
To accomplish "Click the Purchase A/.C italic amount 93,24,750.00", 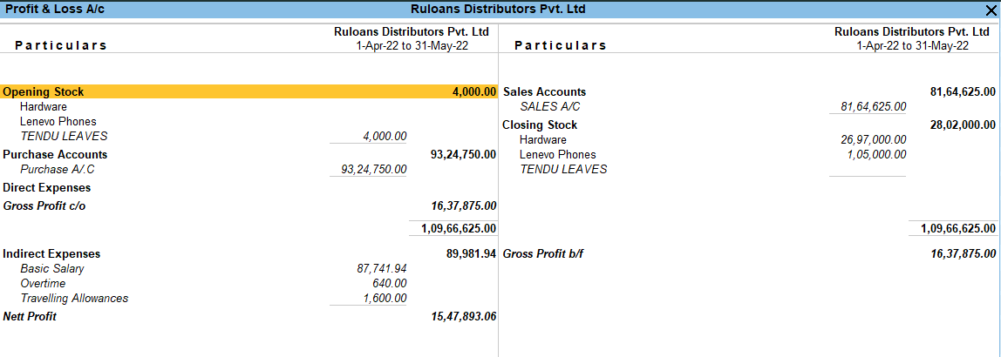I will [374, 170].
